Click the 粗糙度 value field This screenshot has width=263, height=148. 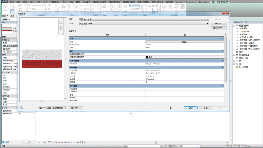tap(184, 82)
